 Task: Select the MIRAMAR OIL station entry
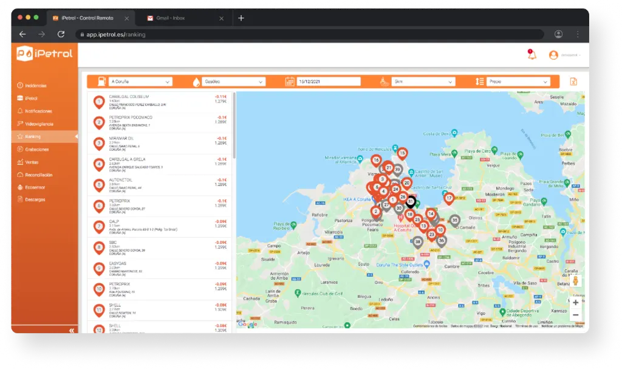tap(161, 143)
